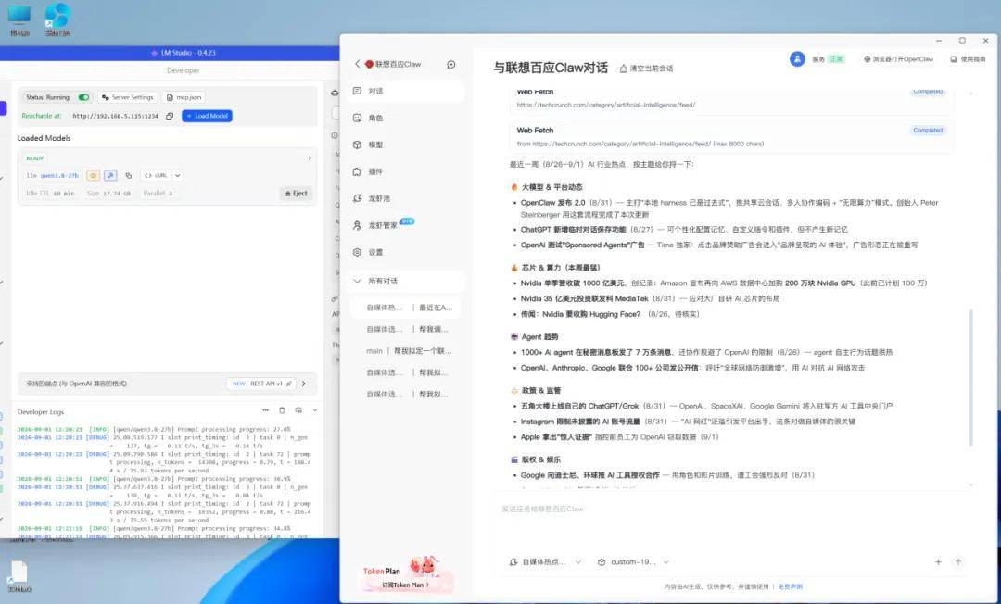Open the 使用指南 user guide
The width and height of the screenshot is (1001, 604).
click(968, 58)
